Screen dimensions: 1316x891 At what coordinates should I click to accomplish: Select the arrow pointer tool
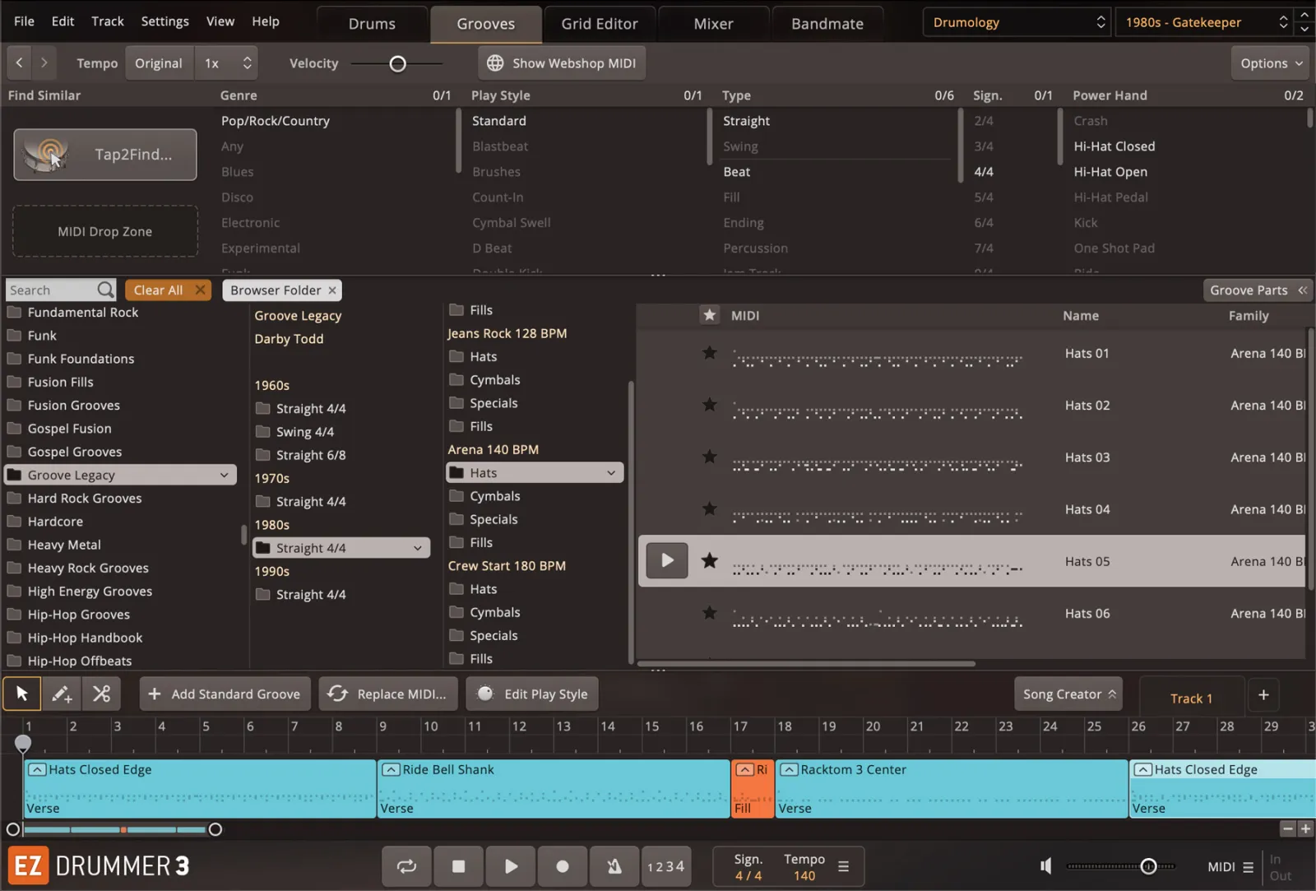point(22,694)
